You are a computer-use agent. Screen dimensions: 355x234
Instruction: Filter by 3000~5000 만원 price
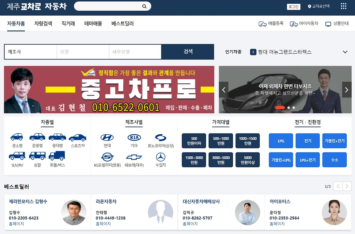(221, 160)
